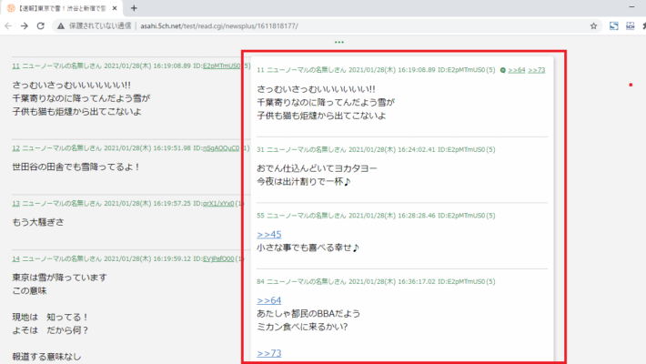Follow the >>45 anchor in post 55
The height and width of the screenshot is (364, 646).
269,234
